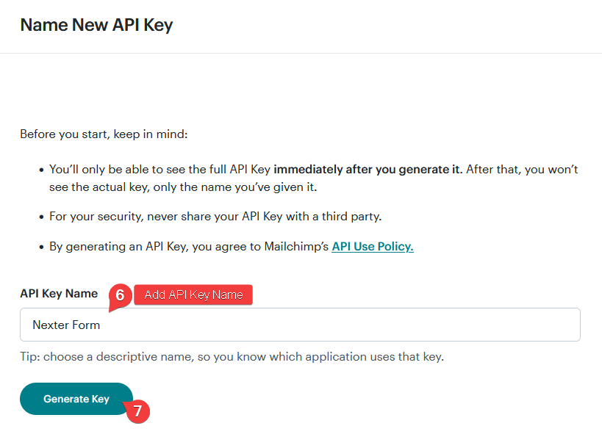
Task: Select the teal Generate Key pill button
Action: pyautogui.click(x=76, y=399)
